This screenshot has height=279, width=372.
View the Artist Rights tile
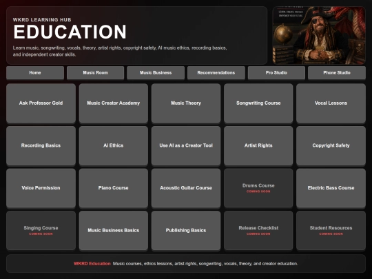[x=258, y=145]
